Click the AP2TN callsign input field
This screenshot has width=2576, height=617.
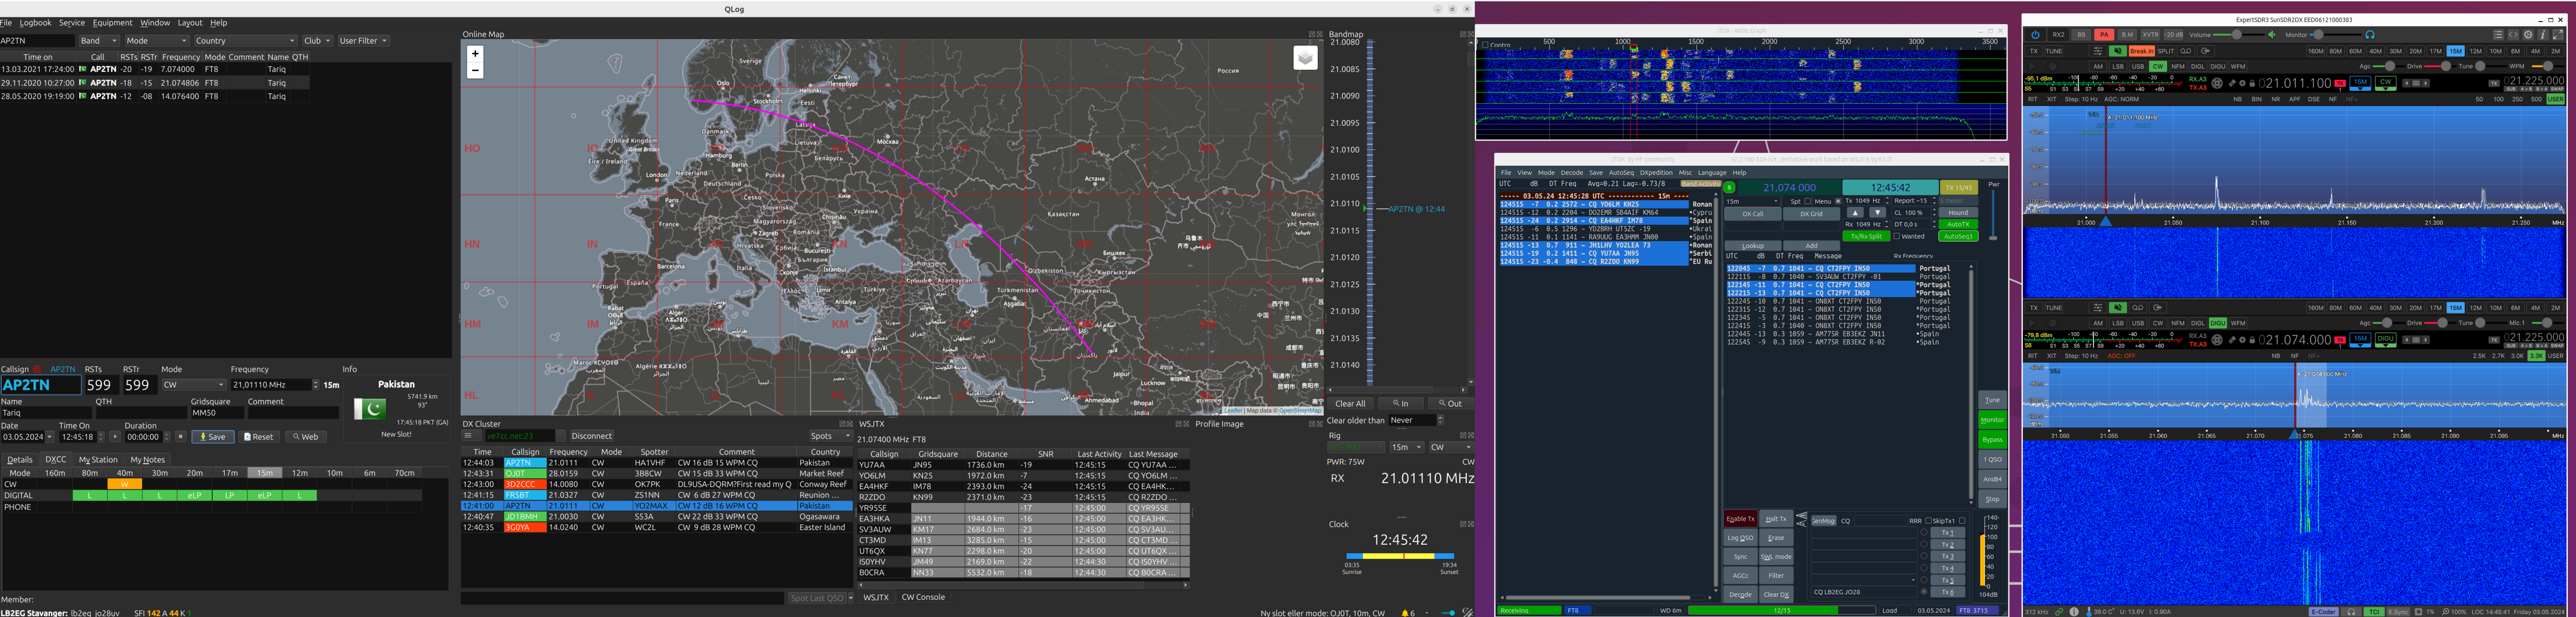(41, 385)
